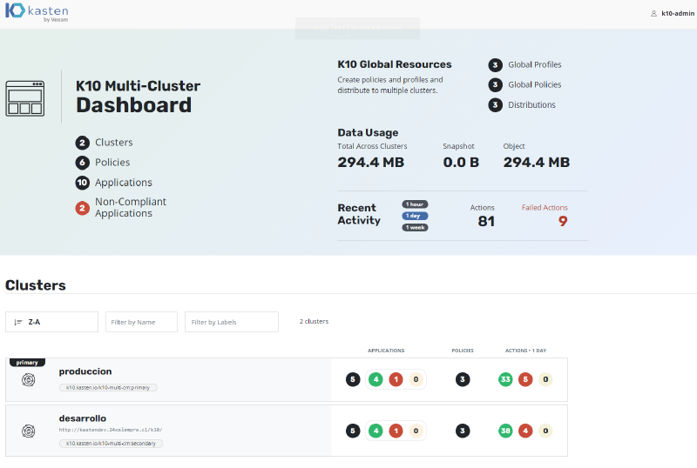The height and width of the screenshot is (468, 697).
Task: Open Distributions
Action: (531, 104)
